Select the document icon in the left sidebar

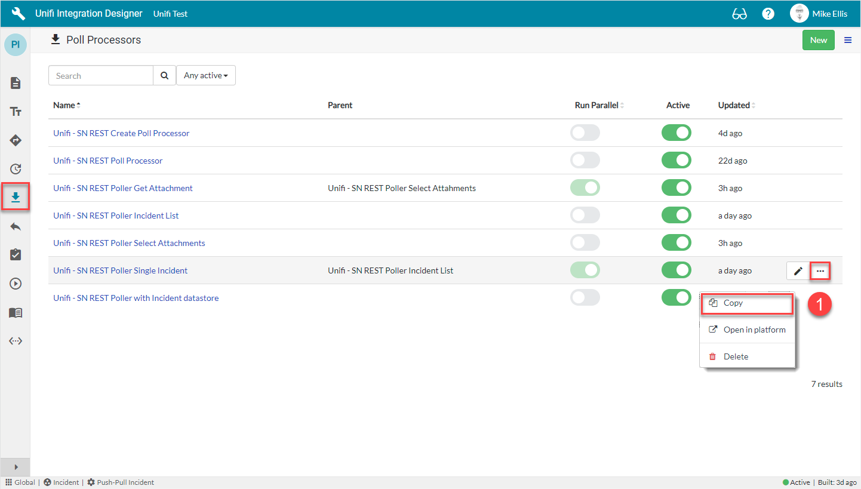click(15, 83)
